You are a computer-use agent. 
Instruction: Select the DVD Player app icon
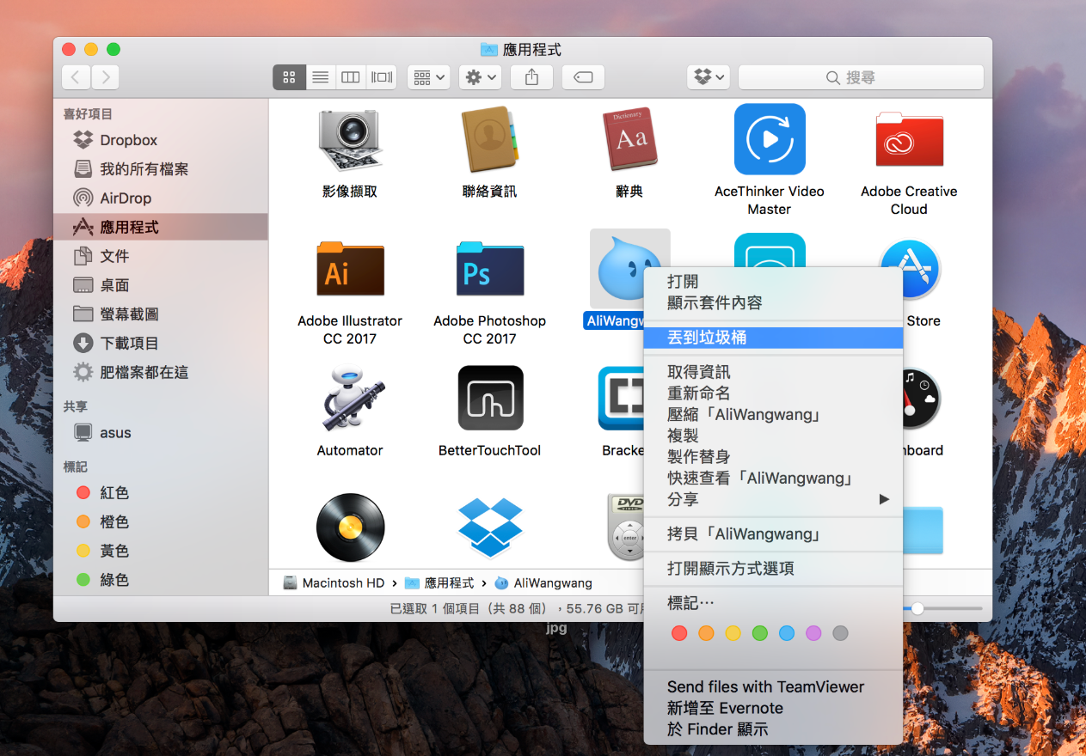click(x=626, y=527)
